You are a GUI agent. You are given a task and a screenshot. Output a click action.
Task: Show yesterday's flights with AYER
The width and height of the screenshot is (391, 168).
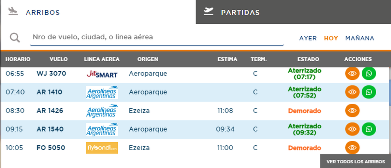[308, 38]
